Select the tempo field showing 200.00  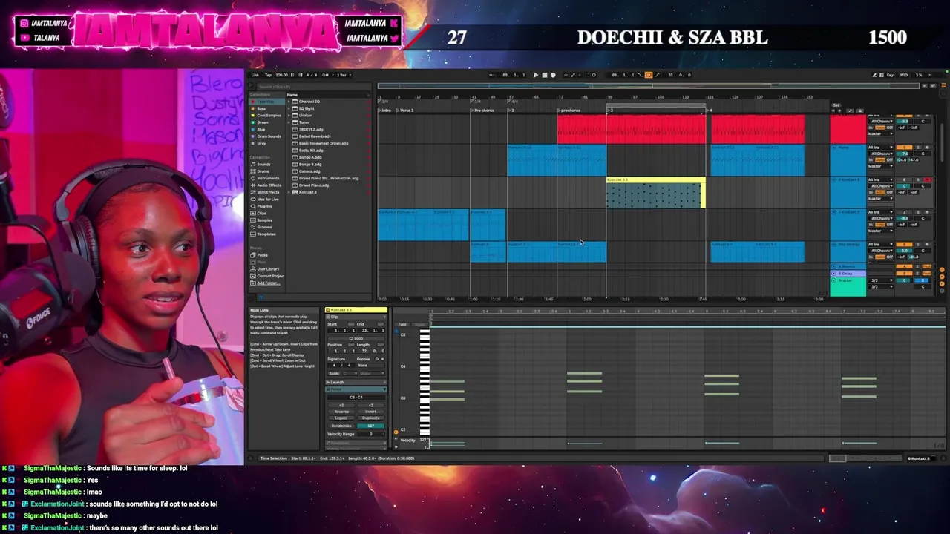click(x=282, y=75)
